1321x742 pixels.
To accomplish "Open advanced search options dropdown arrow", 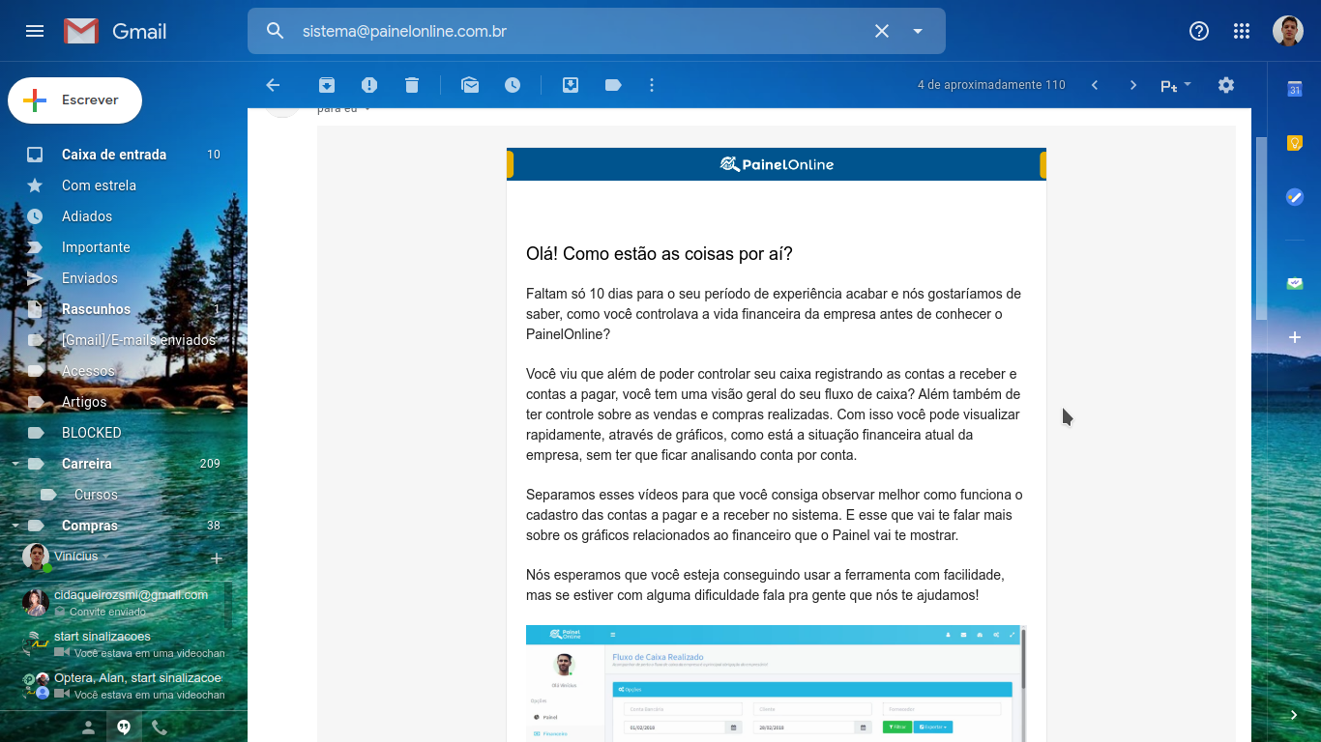I will point(918,31).
